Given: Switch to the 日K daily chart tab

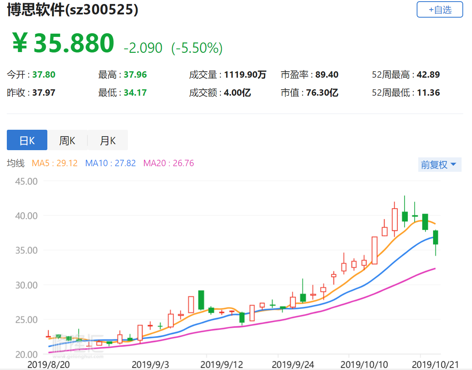Looking at the screenshot, I should [27, 140].
